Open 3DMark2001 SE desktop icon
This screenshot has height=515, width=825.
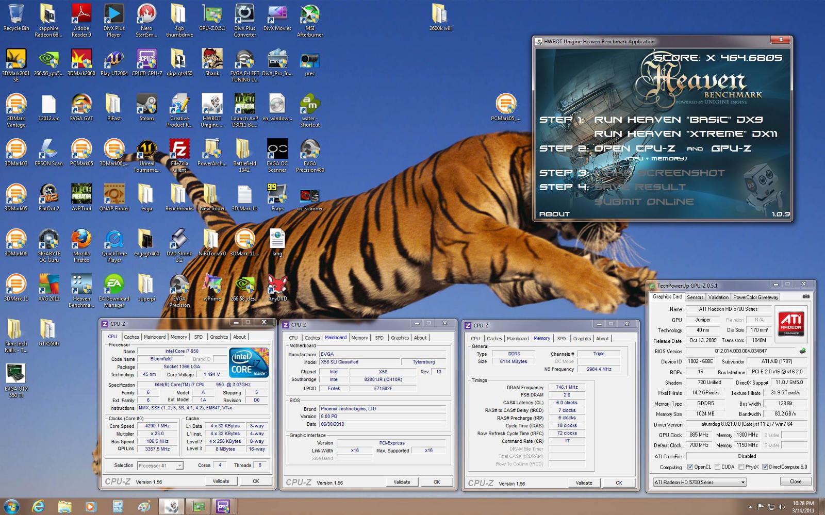16,65
